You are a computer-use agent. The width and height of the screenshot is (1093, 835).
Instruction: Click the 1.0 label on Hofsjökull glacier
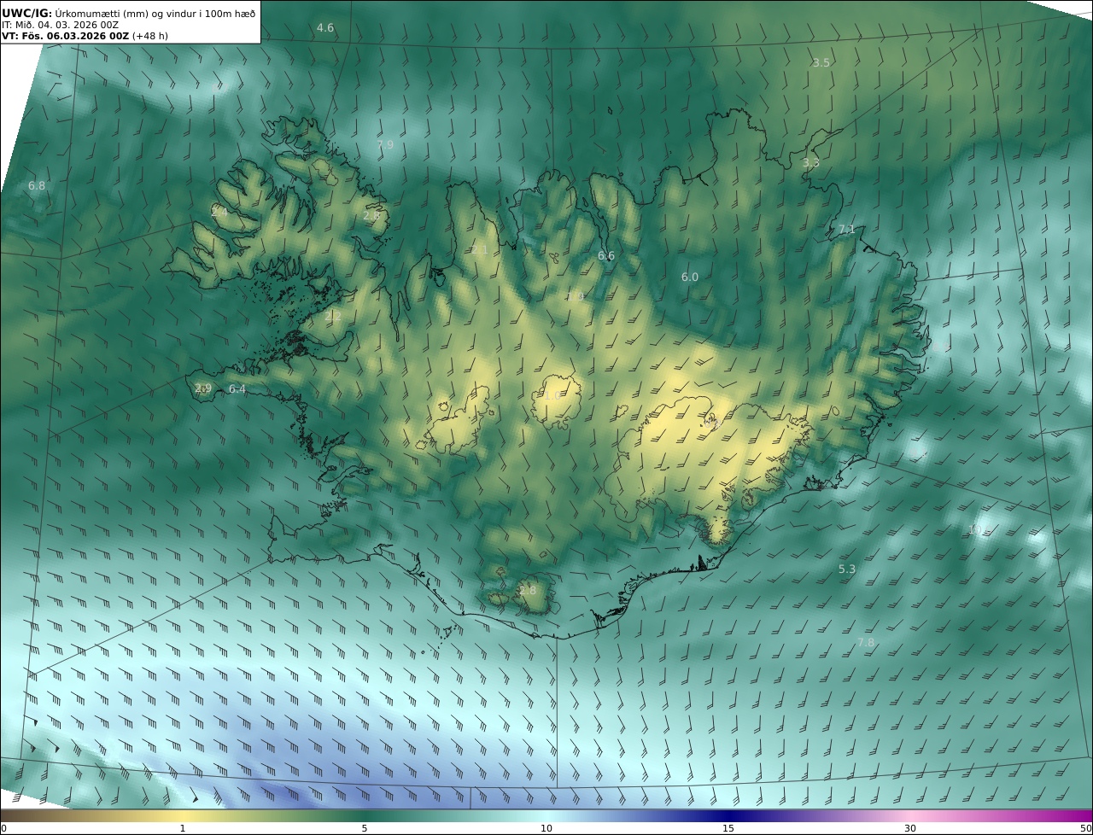pos(552,395)
